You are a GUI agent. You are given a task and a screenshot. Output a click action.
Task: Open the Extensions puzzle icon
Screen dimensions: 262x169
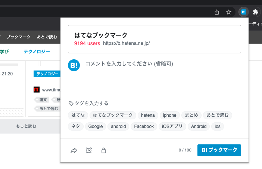click(x=256, y=12)
